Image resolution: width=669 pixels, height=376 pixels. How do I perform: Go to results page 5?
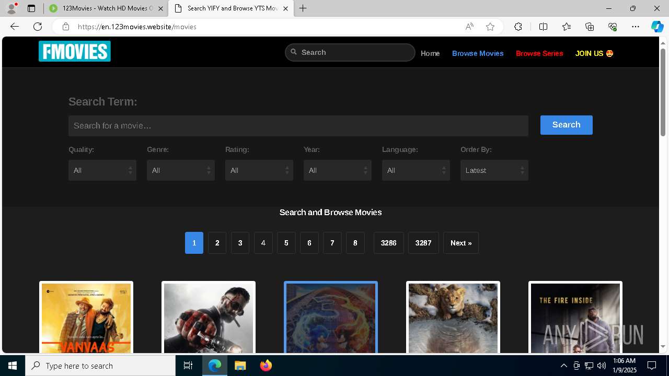(286, 243)
